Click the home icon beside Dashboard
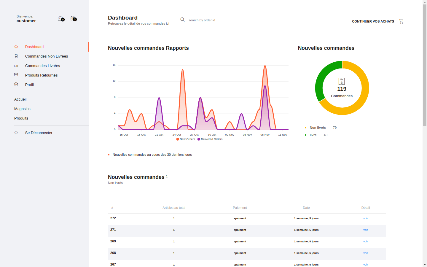Image resolution: width=427 pixels, height=267 pixels. pos(16,47)
